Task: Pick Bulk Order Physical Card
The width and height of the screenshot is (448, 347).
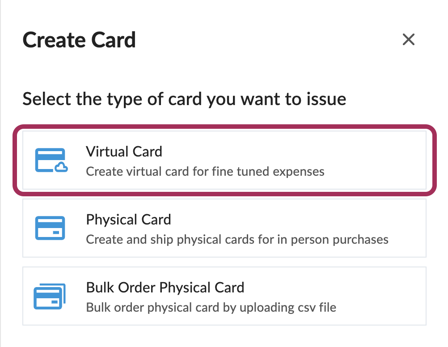Action: (x=224, y=296)
